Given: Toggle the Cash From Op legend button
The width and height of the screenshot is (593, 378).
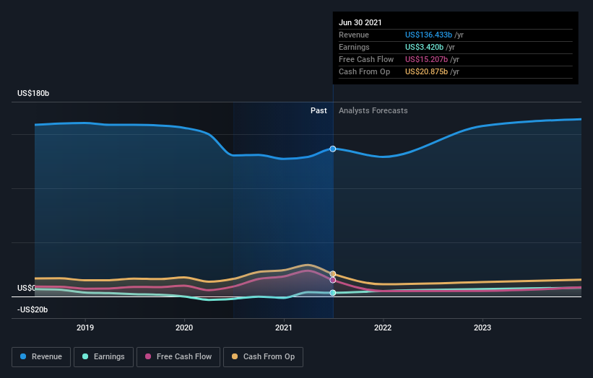Looking at the screenshot, I should click(263, 357).
